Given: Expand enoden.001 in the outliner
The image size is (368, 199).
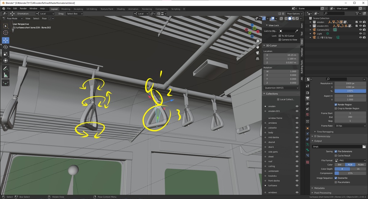Looking at the screenshot, I should (x=310, y=26).
